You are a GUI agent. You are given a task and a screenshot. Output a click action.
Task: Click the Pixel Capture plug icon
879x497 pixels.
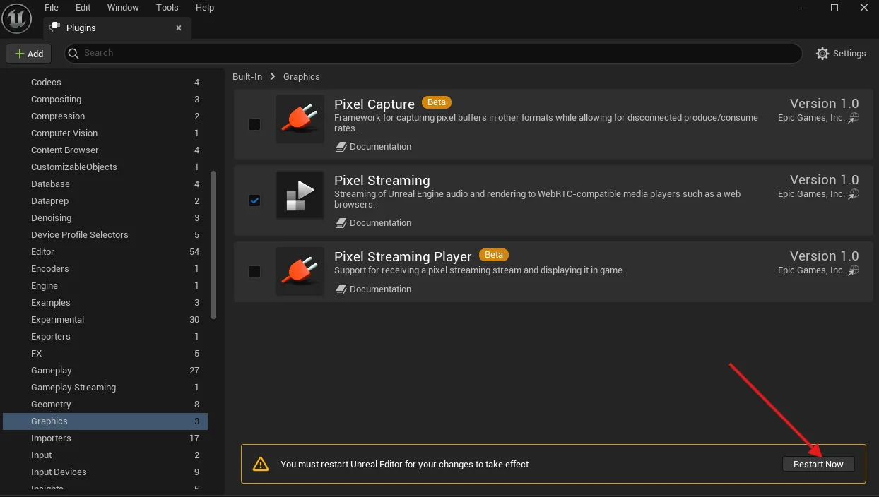[300, 119]
